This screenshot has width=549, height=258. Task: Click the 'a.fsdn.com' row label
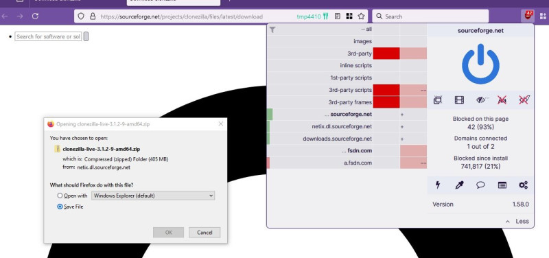click(358, 163)
